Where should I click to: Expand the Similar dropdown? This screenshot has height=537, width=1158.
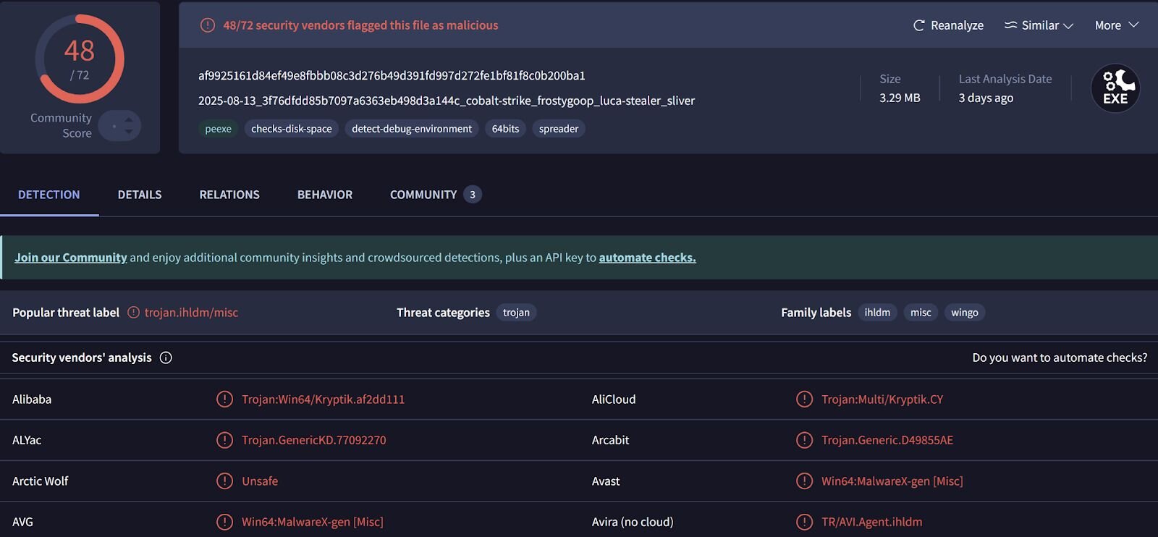pos(1039,25)
